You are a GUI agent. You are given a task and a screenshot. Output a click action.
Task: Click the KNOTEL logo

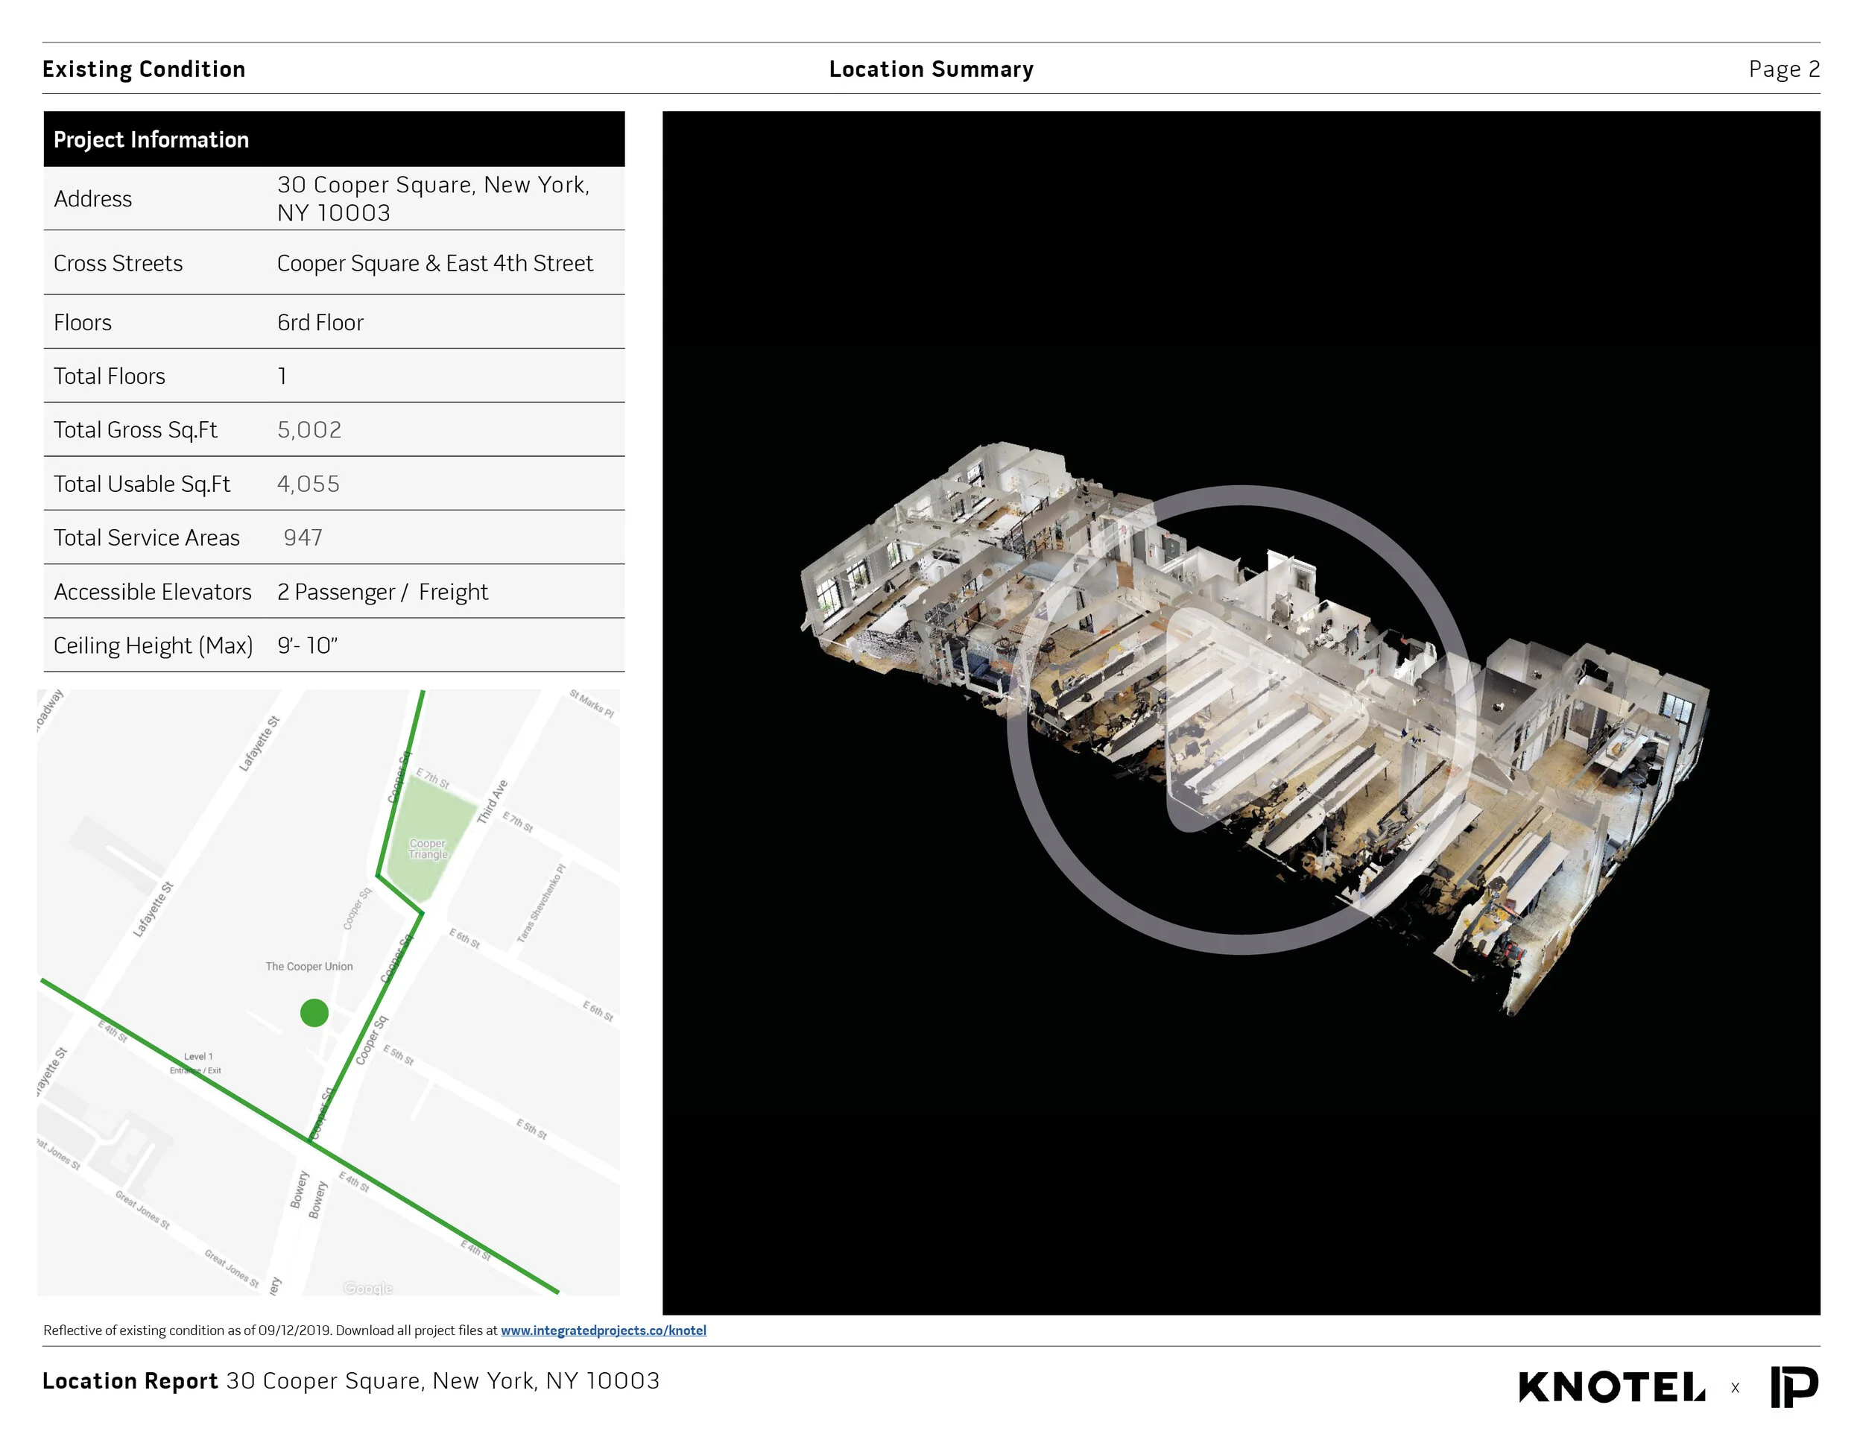pyautogui.click(x=1611, y=1387)
